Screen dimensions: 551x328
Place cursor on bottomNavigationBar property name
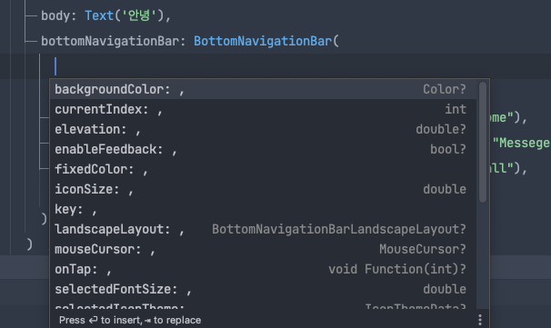110,41
